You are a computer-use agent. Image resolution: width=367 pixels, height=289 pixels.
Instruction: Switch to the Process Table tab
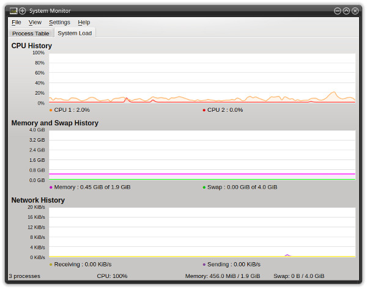[x=31, y=34]
